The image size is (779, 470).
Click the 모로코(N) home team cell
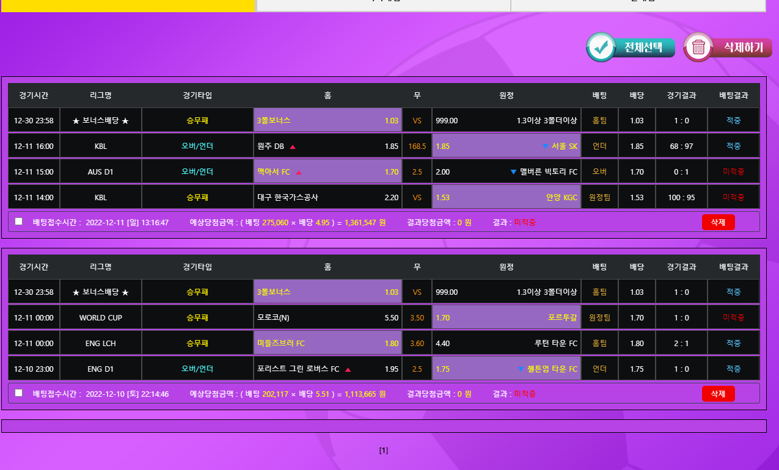pos(327,318)
